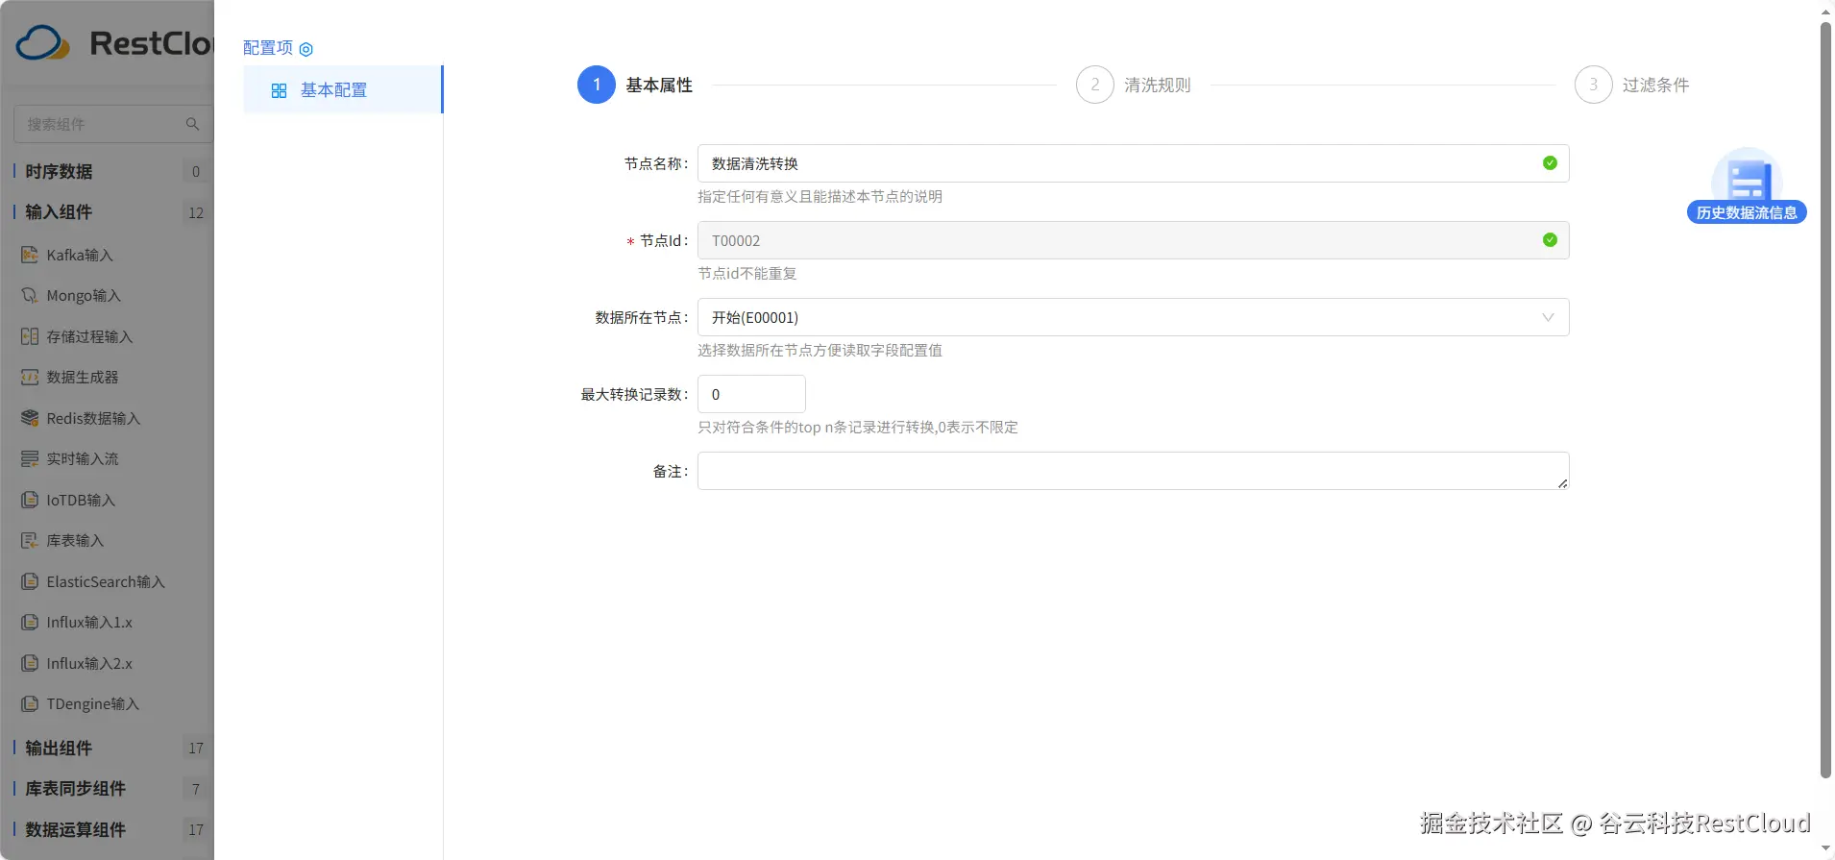This screenshot has height=860, width=1835.
Task: Click the 搜索组件 search box
Action: click(113, 124)
